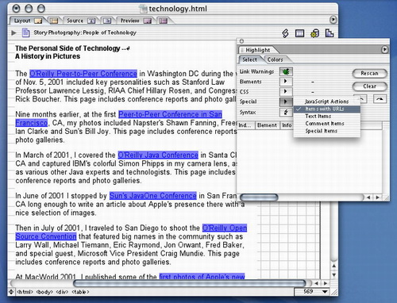Open the frame editor tab next to Layout
The width and height of the screenshot is (397, 303).
pyautogui.click(x=54, y=21)
